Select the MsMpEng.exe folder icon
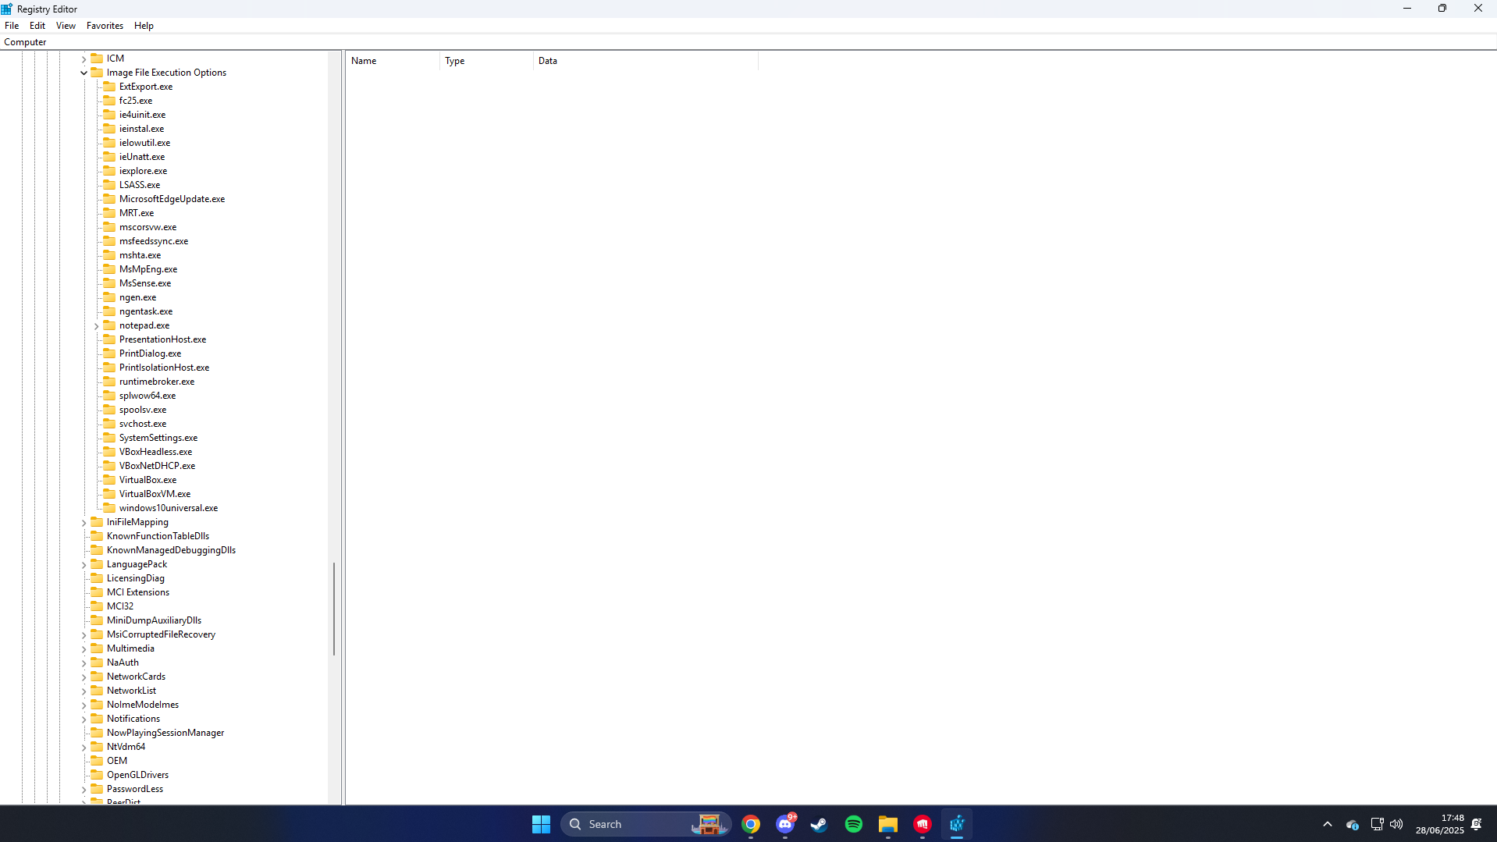1497x842 pixels. (x=109, y=269)
